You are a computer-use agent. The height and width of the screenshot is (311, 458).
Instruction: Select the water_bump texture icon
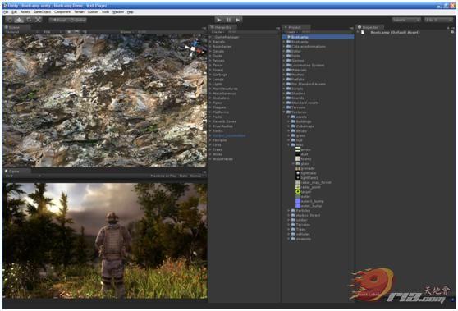[298, 206]
